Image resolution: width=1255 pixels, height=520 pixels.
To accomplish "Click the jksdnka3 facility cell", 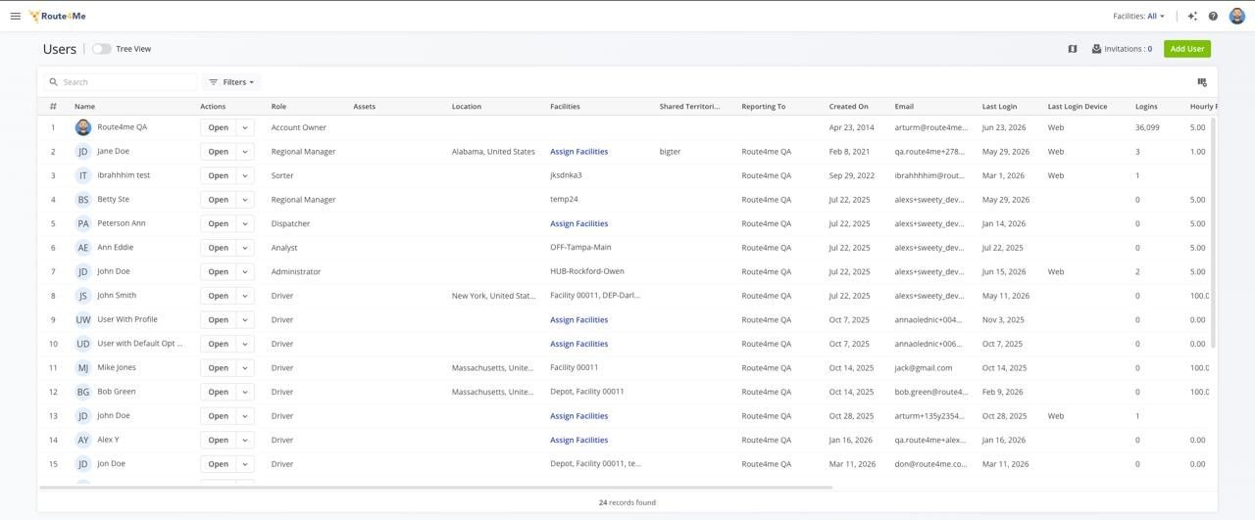I will pyautogui.click(x=567, y=175).
